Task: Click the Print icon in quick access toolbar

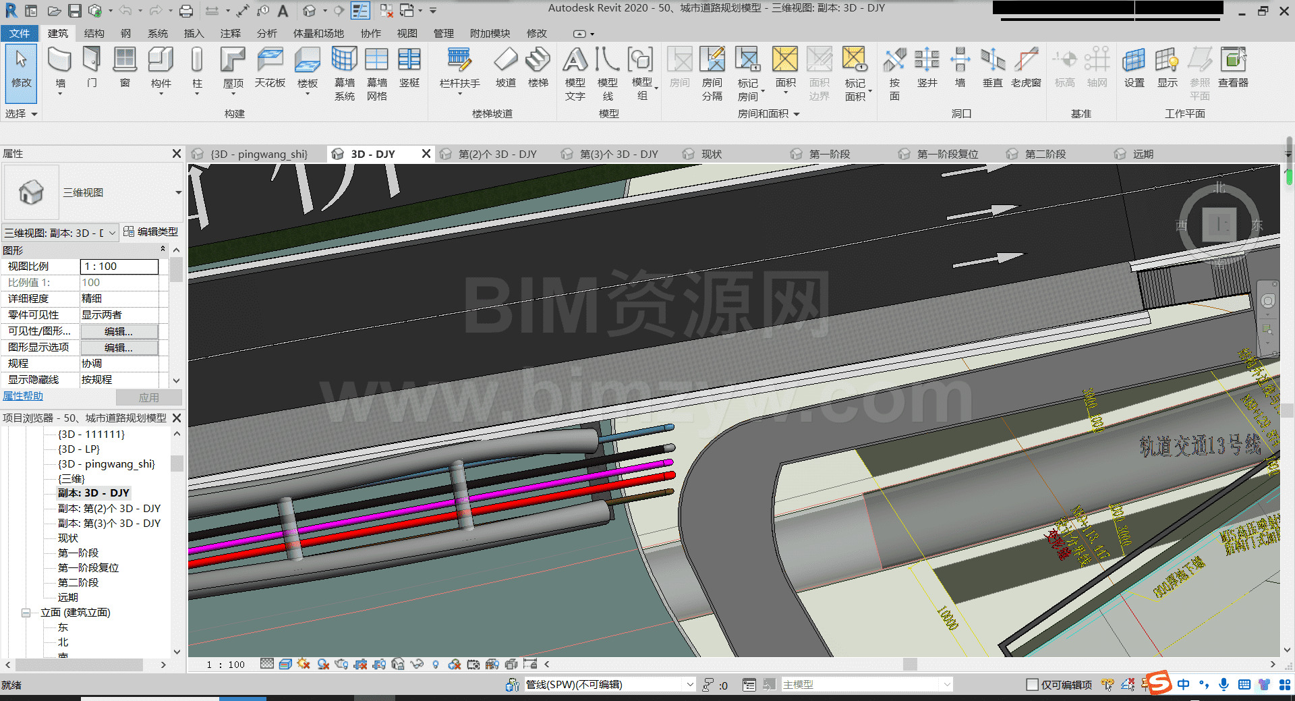Action: click(186, 11)
